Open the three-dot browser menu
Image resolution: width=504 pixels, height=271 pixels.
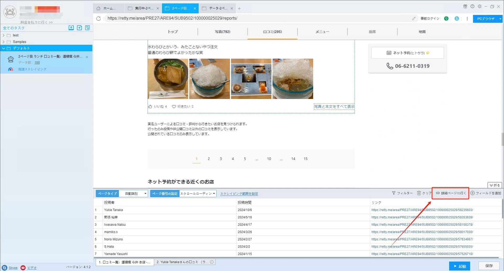467,19
